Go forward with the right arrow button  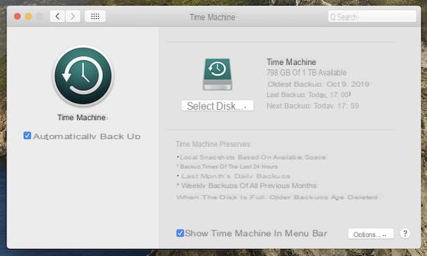(73, 17)
